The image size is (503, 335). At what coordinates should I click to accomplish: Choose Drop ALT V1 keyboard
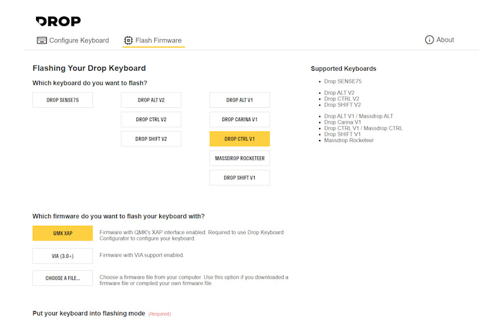tap(239, 100)
